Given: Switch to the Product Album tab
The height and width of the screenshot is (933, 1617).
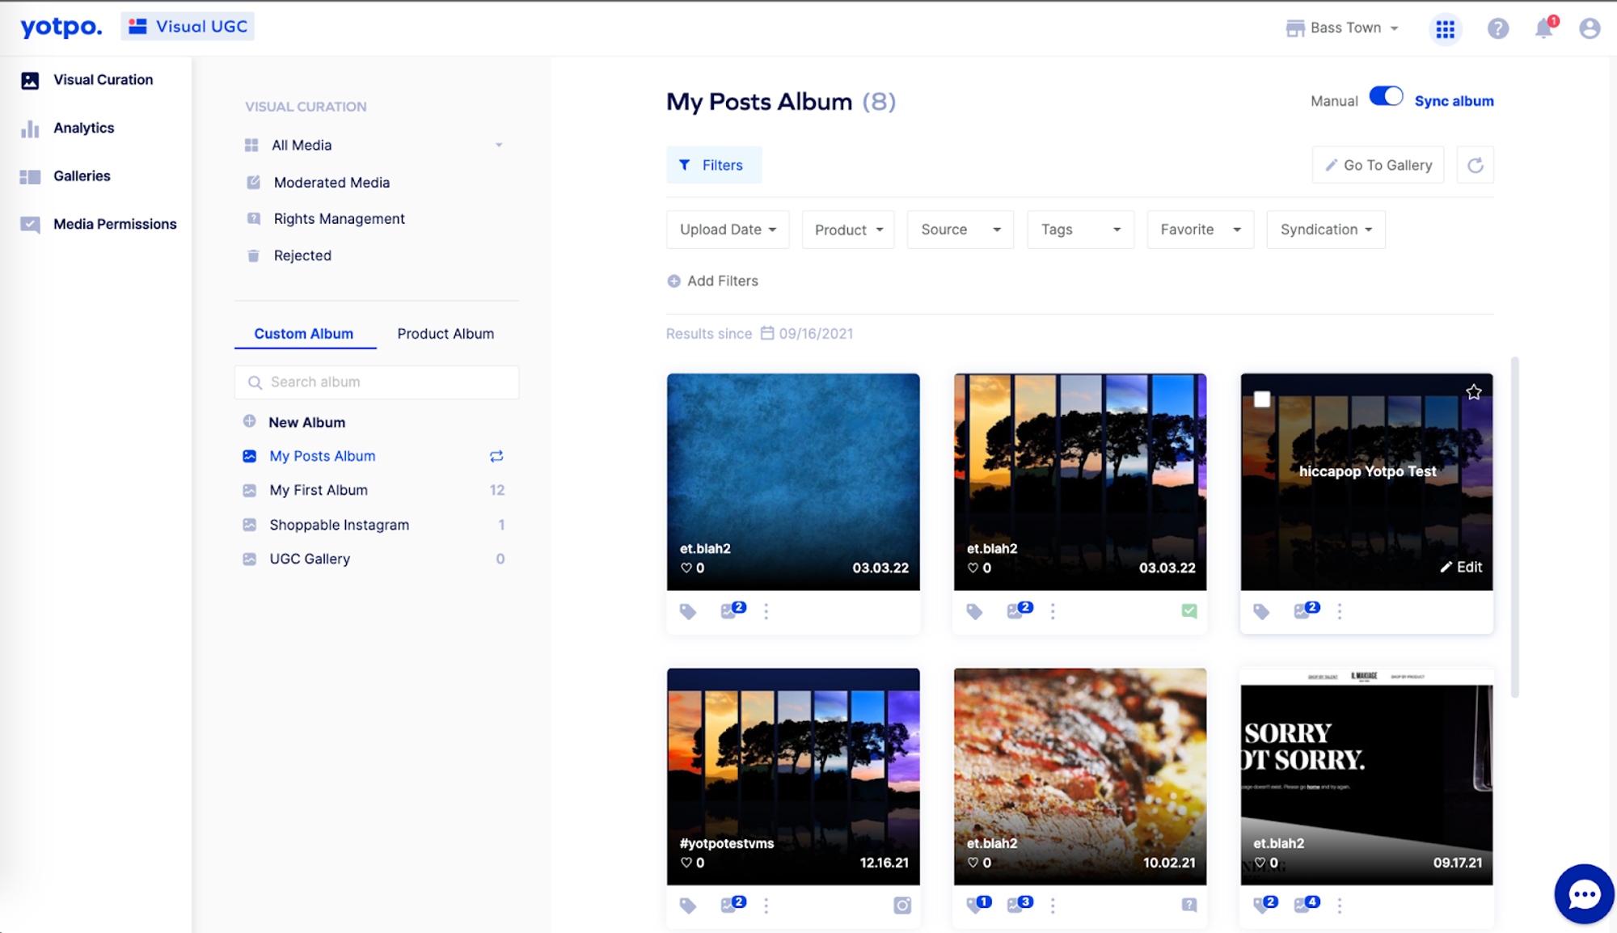Looking at the screenshot, I should (445, 334).
